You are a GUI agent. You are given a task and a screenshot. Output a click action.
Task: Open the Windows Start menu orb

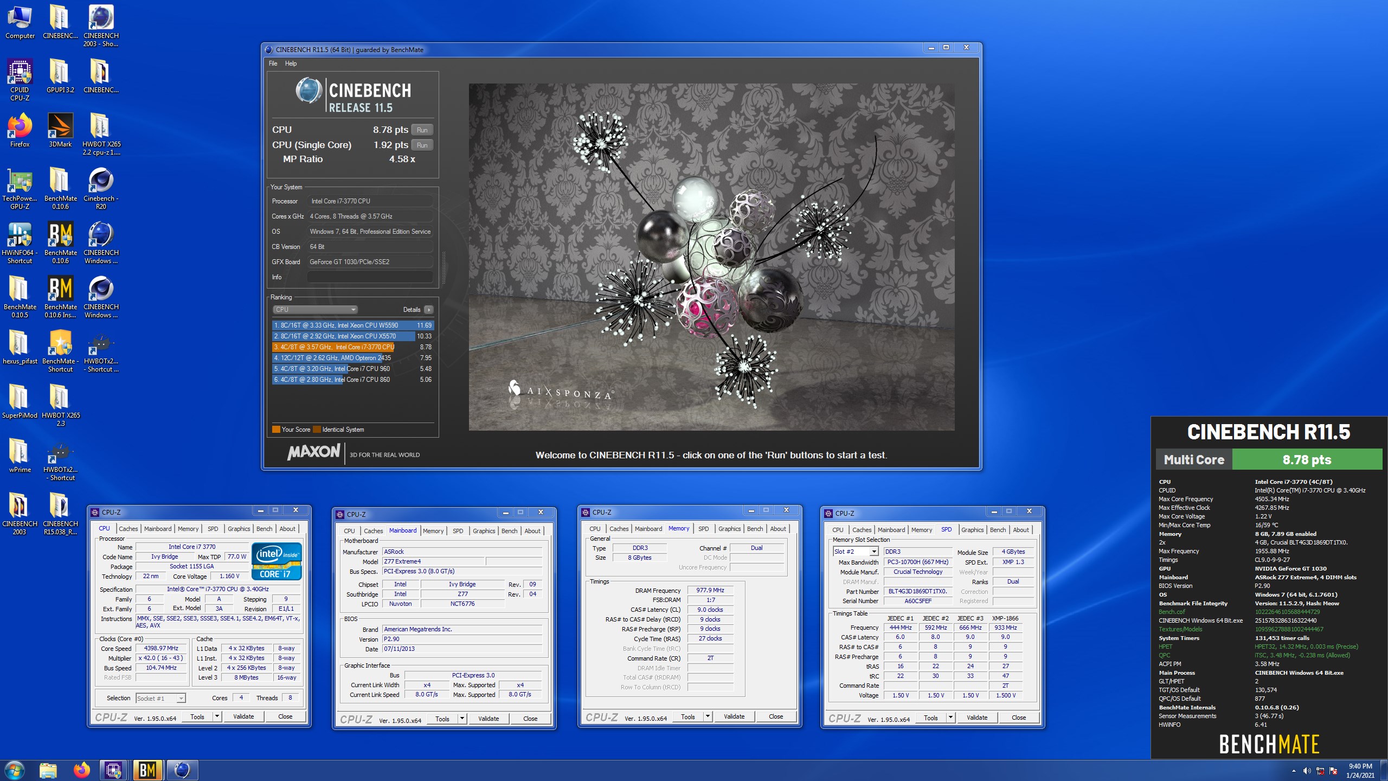15,770
